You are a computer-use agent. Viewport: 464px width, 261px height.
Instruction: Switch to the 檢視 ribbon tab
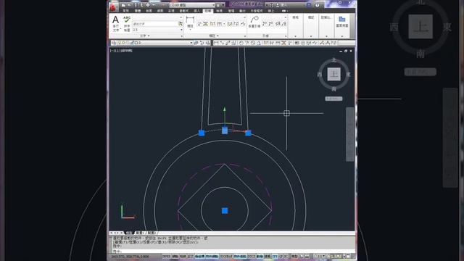tap(220, 11)
